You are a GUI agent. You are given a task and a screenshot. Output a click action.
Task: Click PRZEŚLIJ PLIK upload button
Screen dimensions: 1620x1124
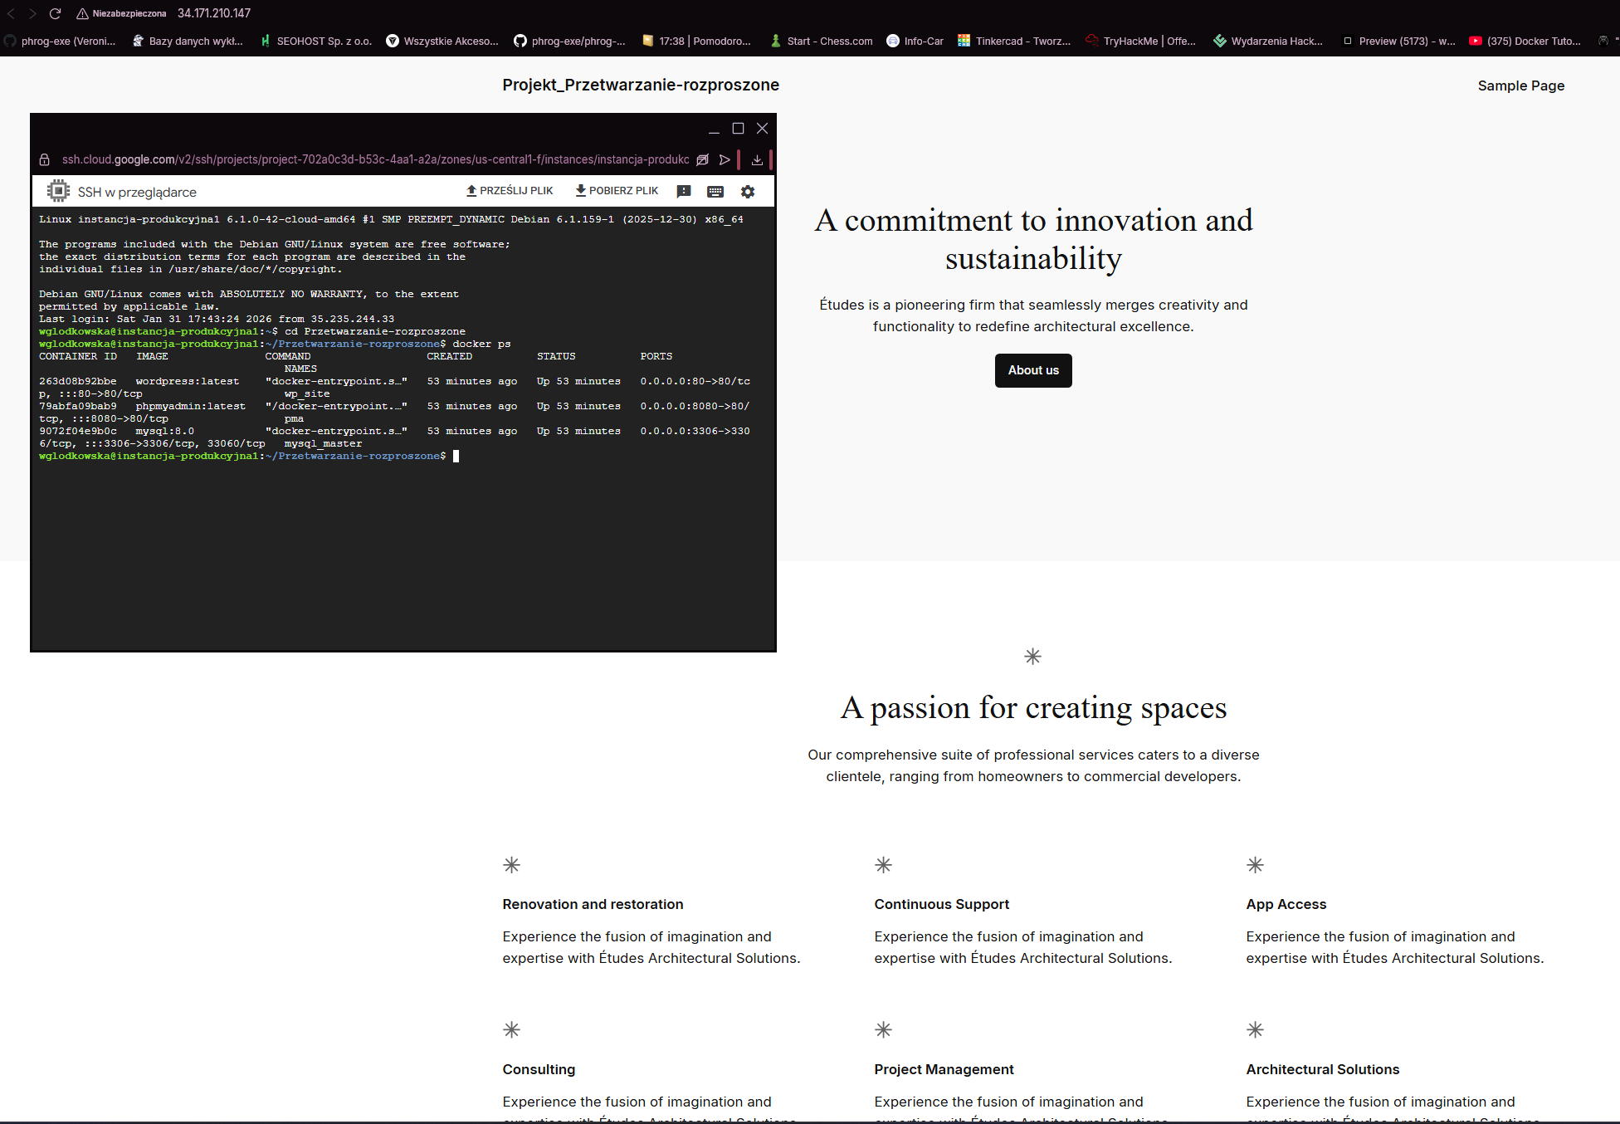510,191
